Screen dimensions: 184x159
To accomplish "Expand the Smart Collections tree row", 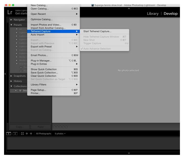I will click(x=16, y=90).
